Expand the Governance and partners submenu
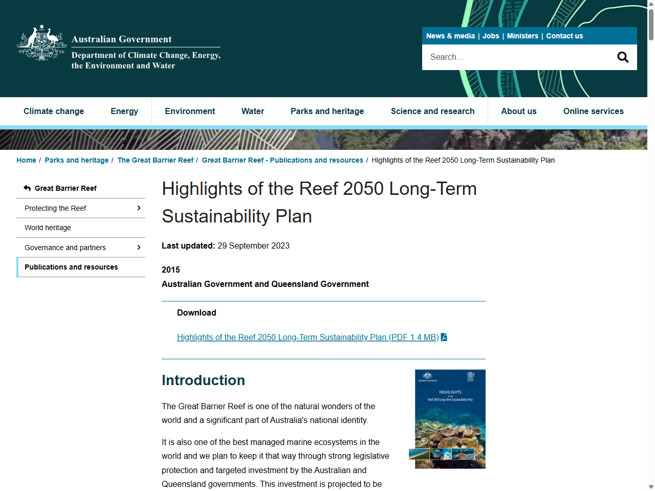 [x=138, y=248]
